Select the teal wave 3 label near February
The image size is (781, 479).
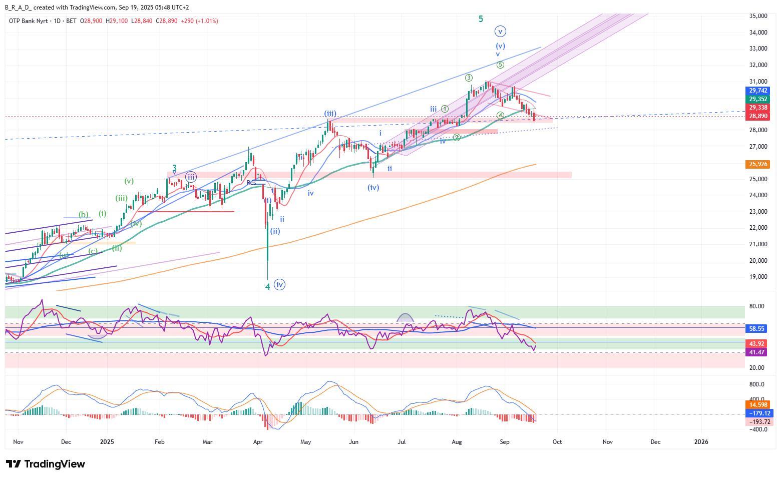(x=174, y=168)
